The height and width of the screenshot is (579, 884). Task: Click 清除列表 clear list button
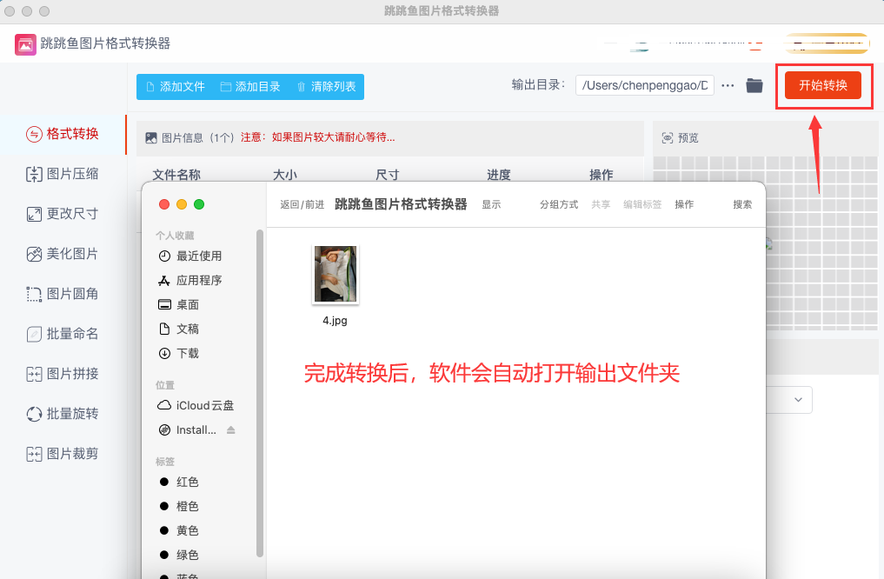pyautogui.click(x=326, y=87)
